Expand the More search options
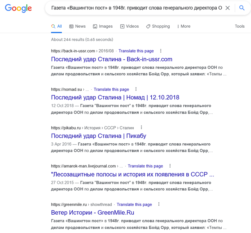 click(184, 26)
